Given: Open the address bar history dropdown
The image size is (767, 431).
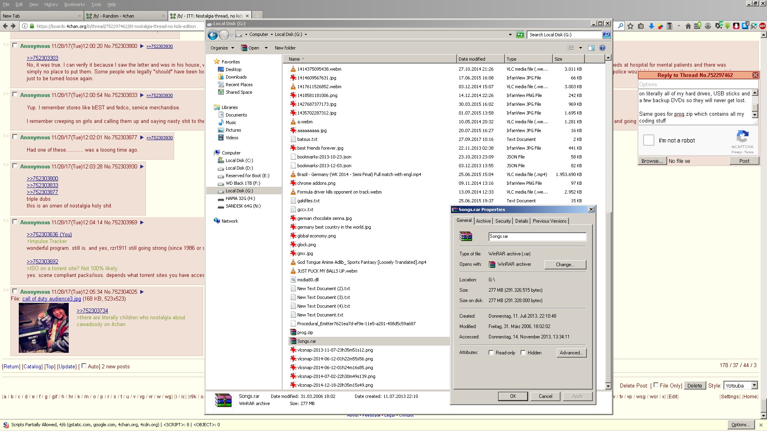Looking at the screenshot, I should pyautogui.click(x=510, y=35).
